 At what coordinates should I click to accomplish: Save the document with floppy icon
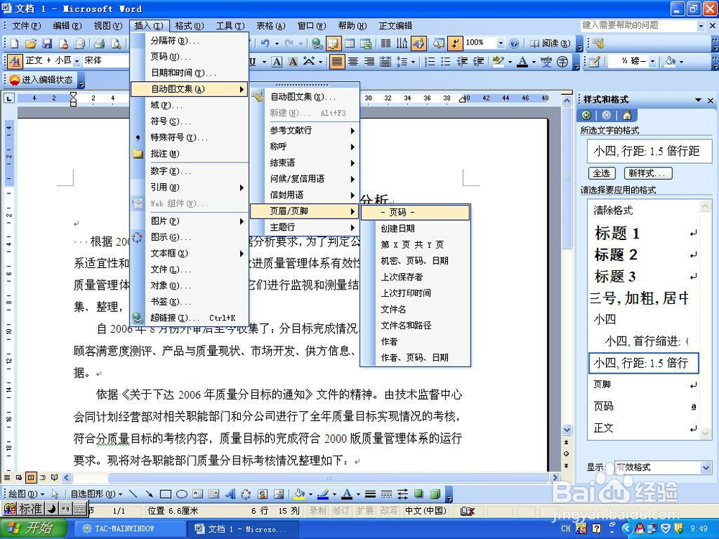47,44
